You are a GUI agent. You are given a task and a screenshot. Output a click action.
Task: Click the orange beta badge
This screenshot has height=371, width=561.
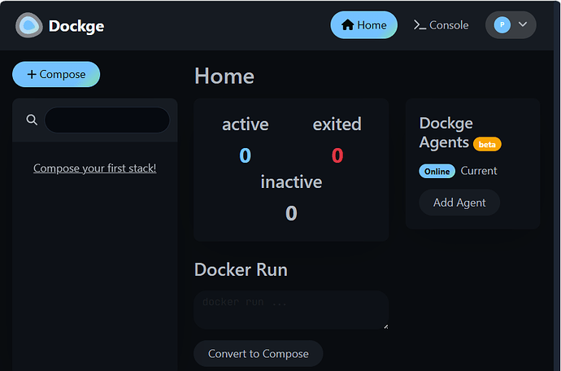487,144
